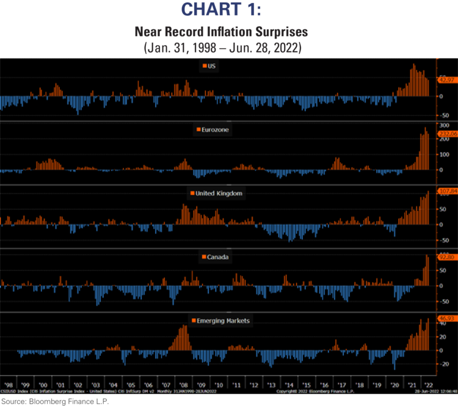This screenshot has height=406, width=458.
Task: Click the orange US legend swatch
Action: [204, 65]
